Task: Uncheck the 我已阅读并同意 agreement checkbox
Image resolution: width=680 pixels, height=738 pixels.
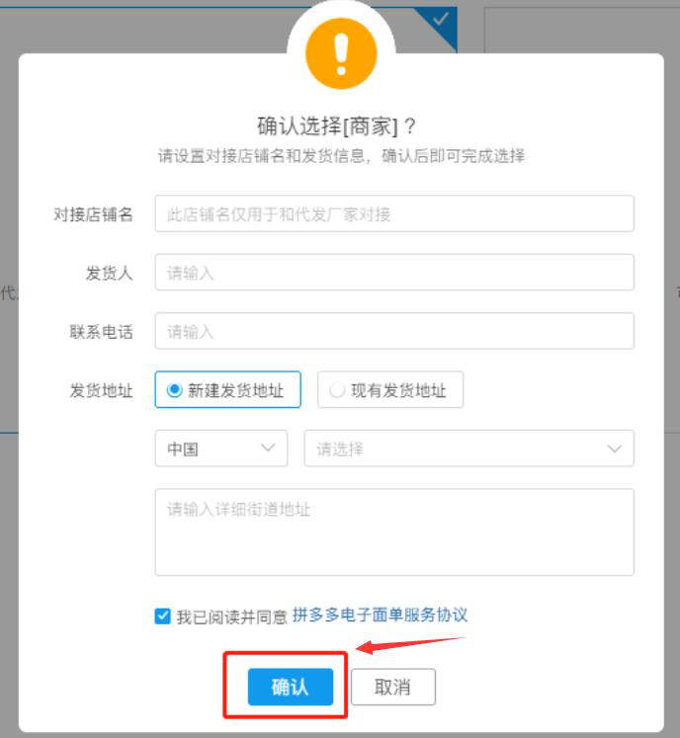Action: coord(163,616)
